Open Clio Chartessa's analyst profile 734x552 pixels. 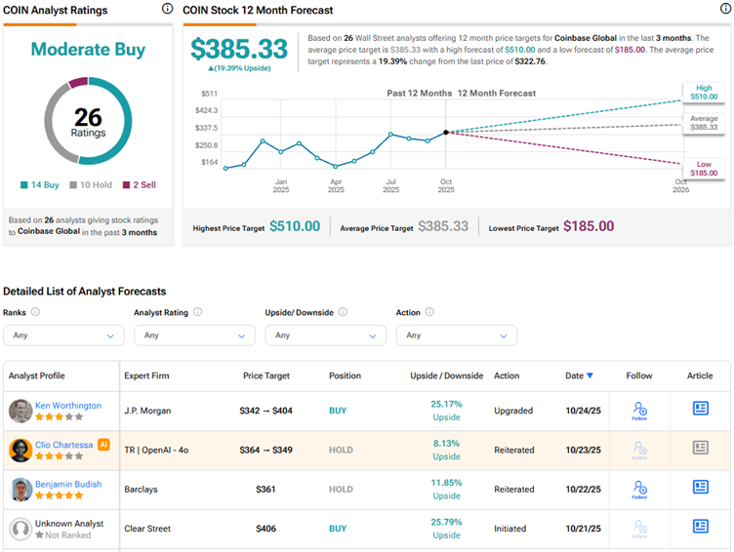point(64,445)
